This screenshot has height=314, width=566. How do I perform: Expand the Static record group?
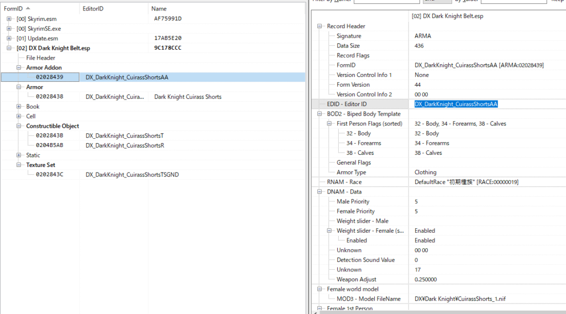click(x=19, y=155)
